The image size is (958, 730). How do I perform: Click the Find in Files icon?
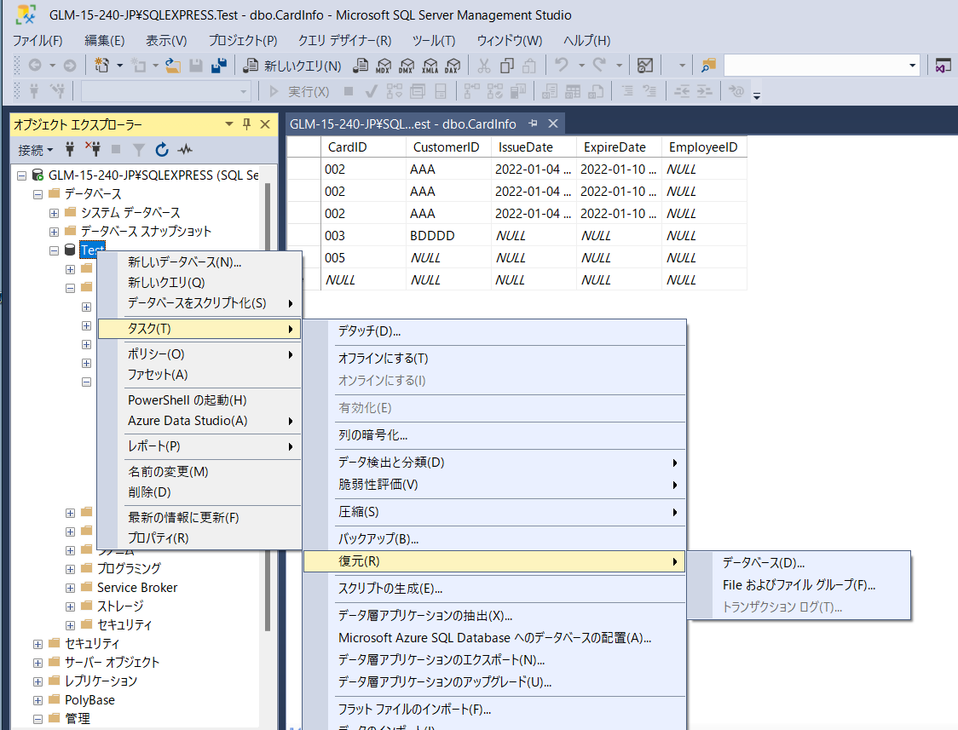[708, 66]
